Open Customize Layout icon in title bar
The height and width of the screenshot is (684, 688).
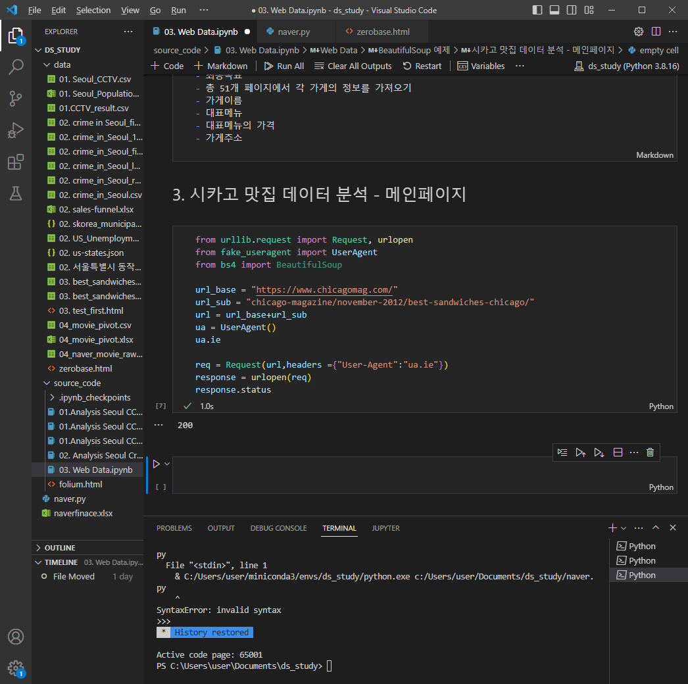tap(589, 10)
